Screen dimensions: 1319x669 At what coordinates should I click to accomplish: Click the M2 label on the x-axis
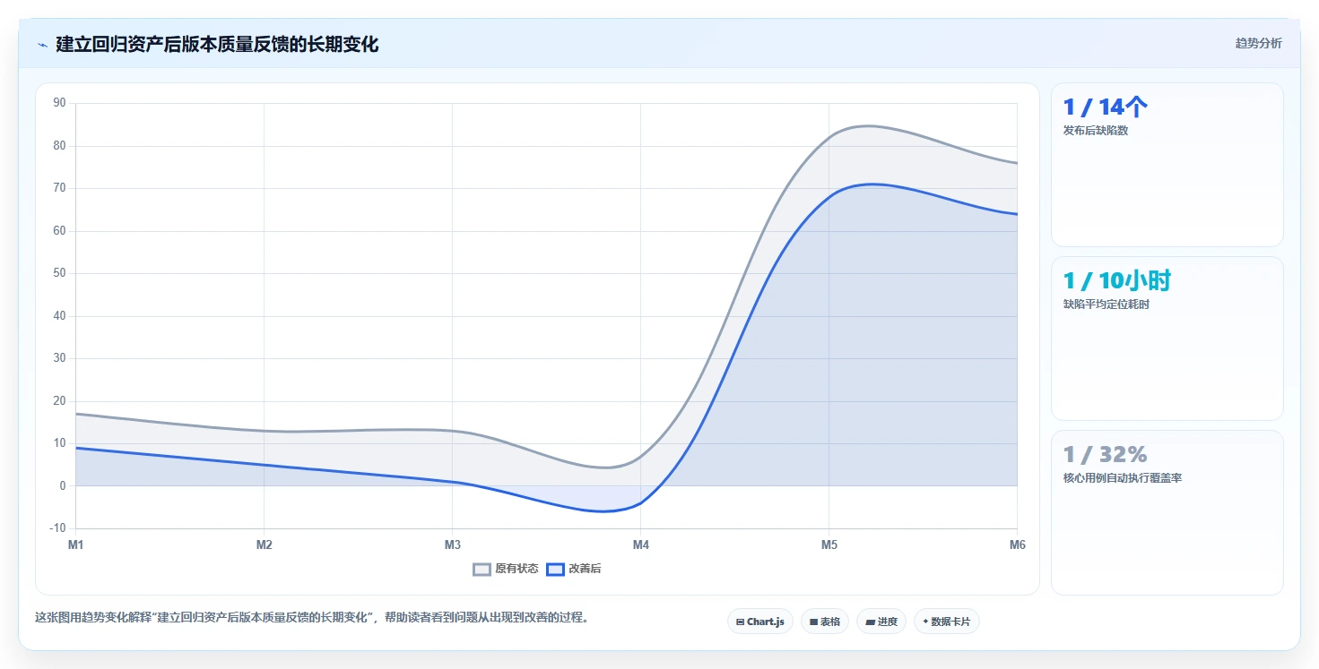coord(264,545)
